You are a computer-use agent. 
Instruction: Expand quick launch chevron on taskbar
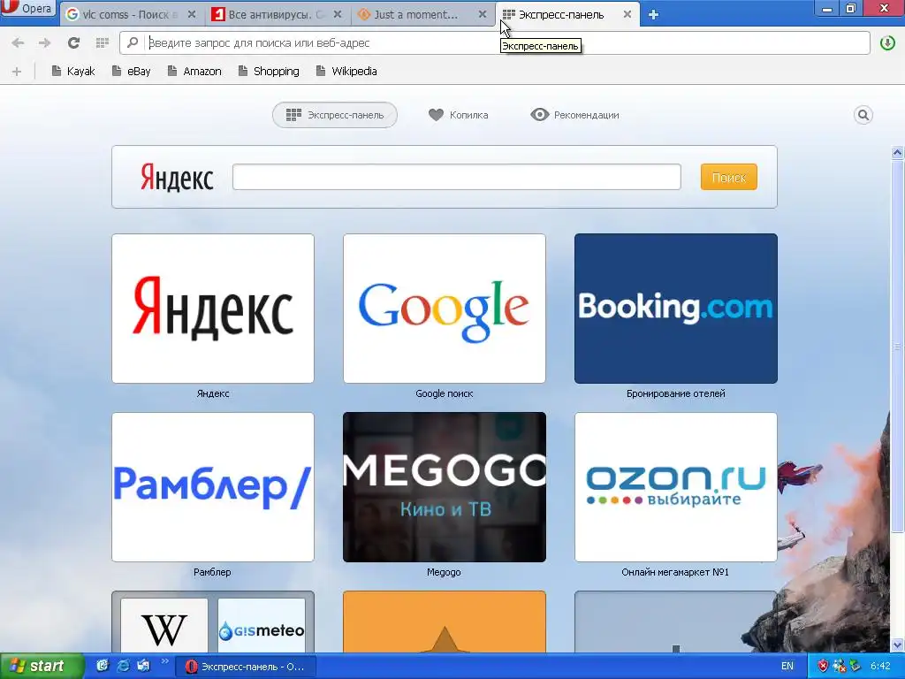164,661
